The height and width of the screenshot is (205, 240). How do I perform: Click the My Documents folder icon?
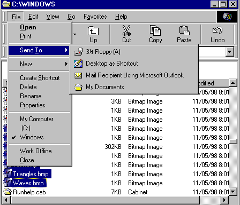pos(78,87)
